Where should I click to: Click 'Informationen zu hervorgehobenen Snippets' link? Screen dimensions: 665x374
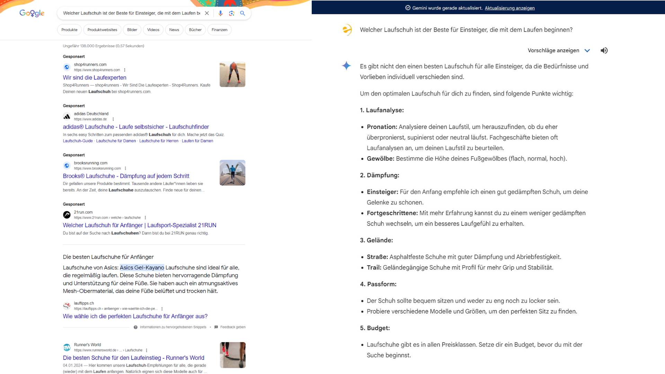(x=173, y=327)
